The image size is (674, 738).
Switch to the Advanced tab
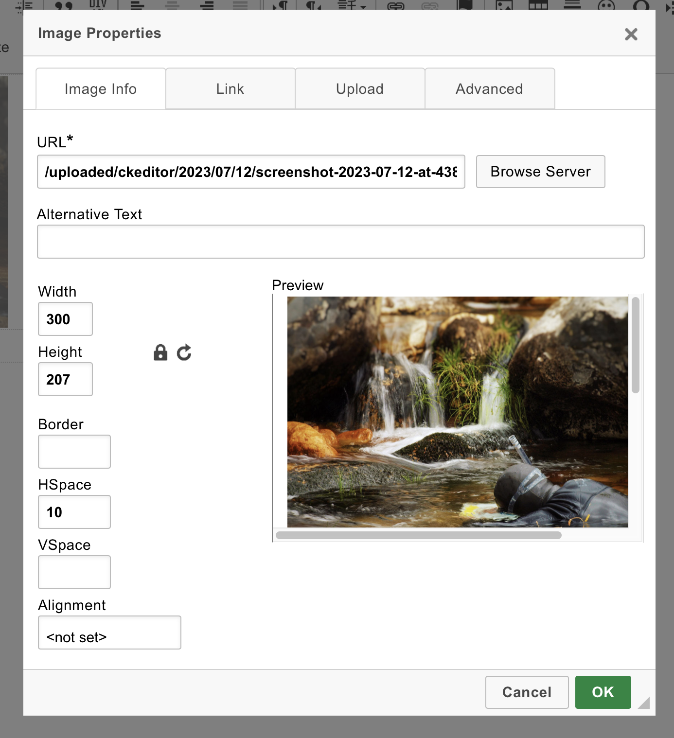[x=490, y=88]
